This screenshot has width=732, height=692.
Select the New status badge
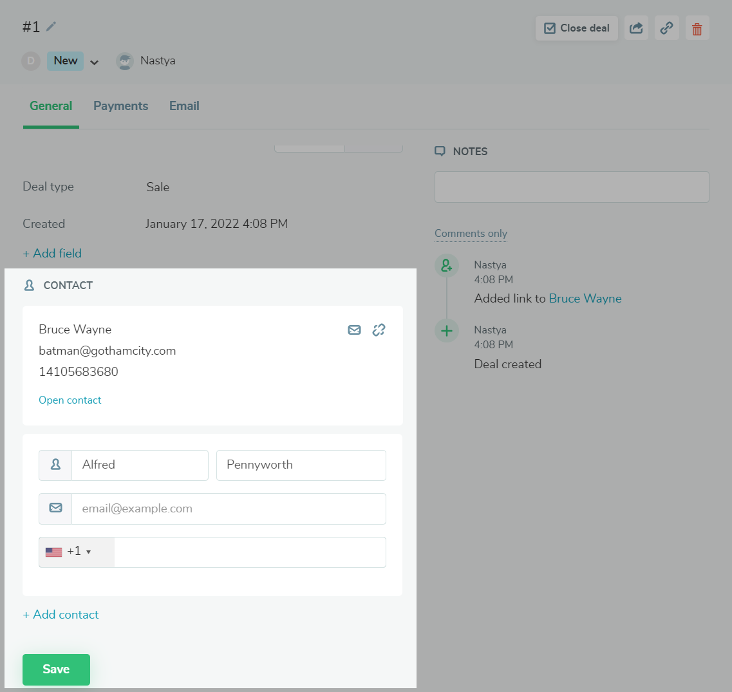(x=66, y=61)
